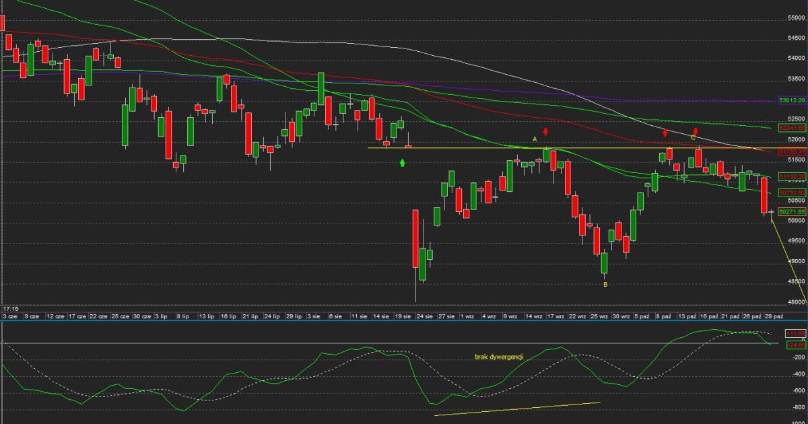This screenshot has width=808, height=424.
Task: Select the yellow wave label B
Action: [x=605, y=285]
